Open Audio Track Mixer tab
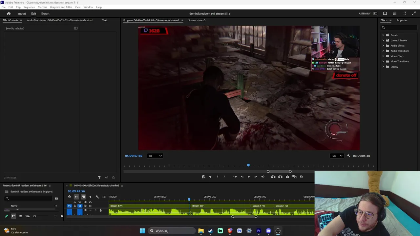 click(60, 20)
